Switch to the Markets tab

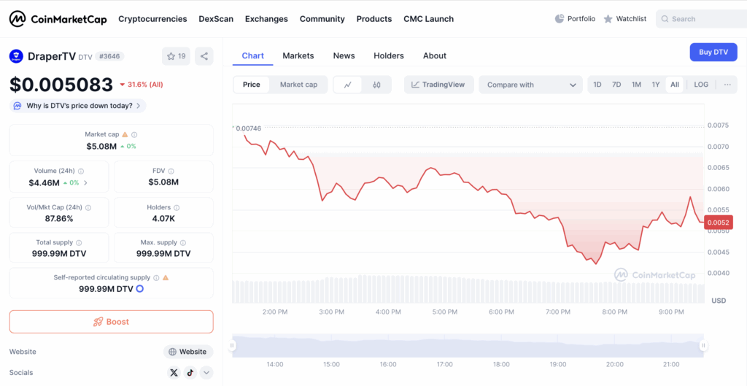(x=298, y=55)
